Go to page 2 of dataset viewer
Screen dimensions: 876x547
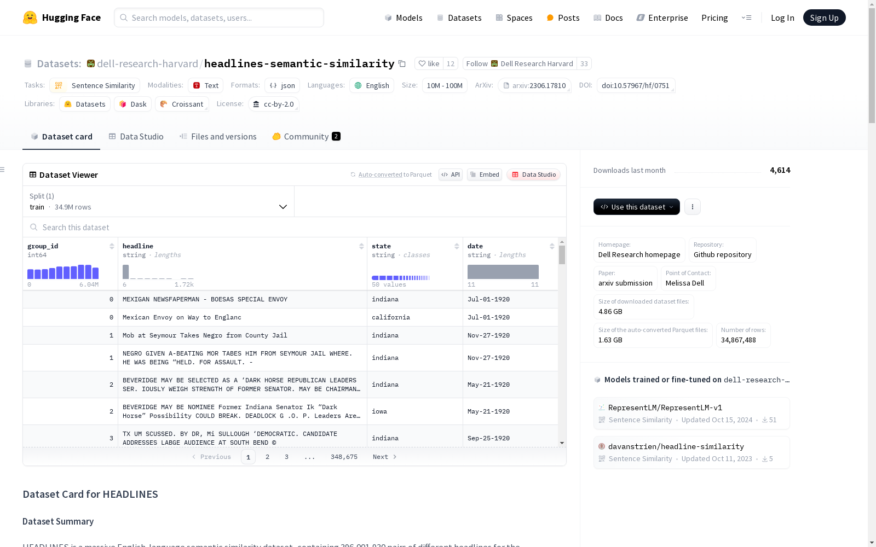coord(267,457)
